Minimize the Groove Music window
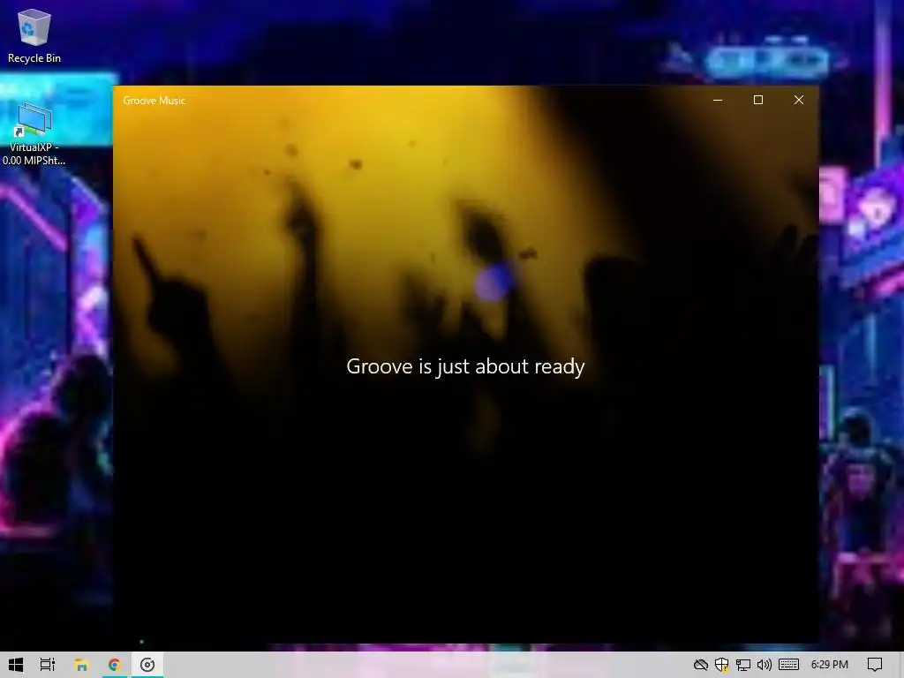 718,100
